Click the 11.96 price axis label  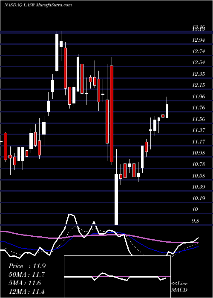199,96
